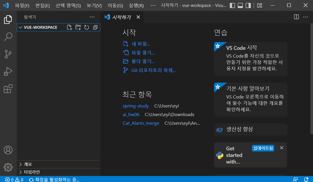Split the editor to the right

[297, 17]
